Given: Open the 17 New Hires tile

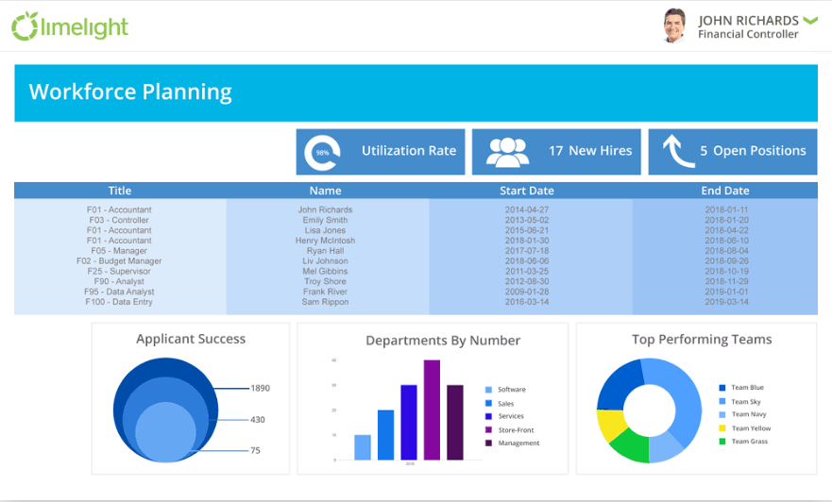Looking at the screenshot, I should 556,152.
